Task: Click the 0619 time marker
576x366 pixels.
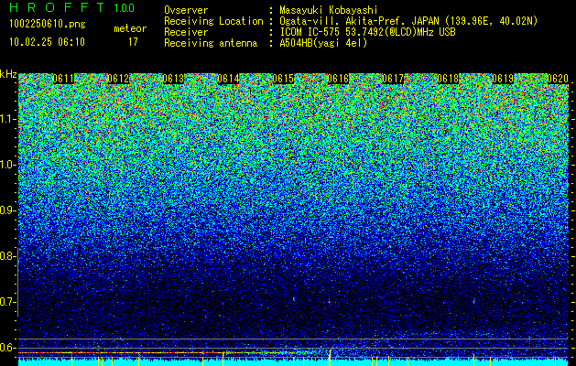Action: pos(503,79)
